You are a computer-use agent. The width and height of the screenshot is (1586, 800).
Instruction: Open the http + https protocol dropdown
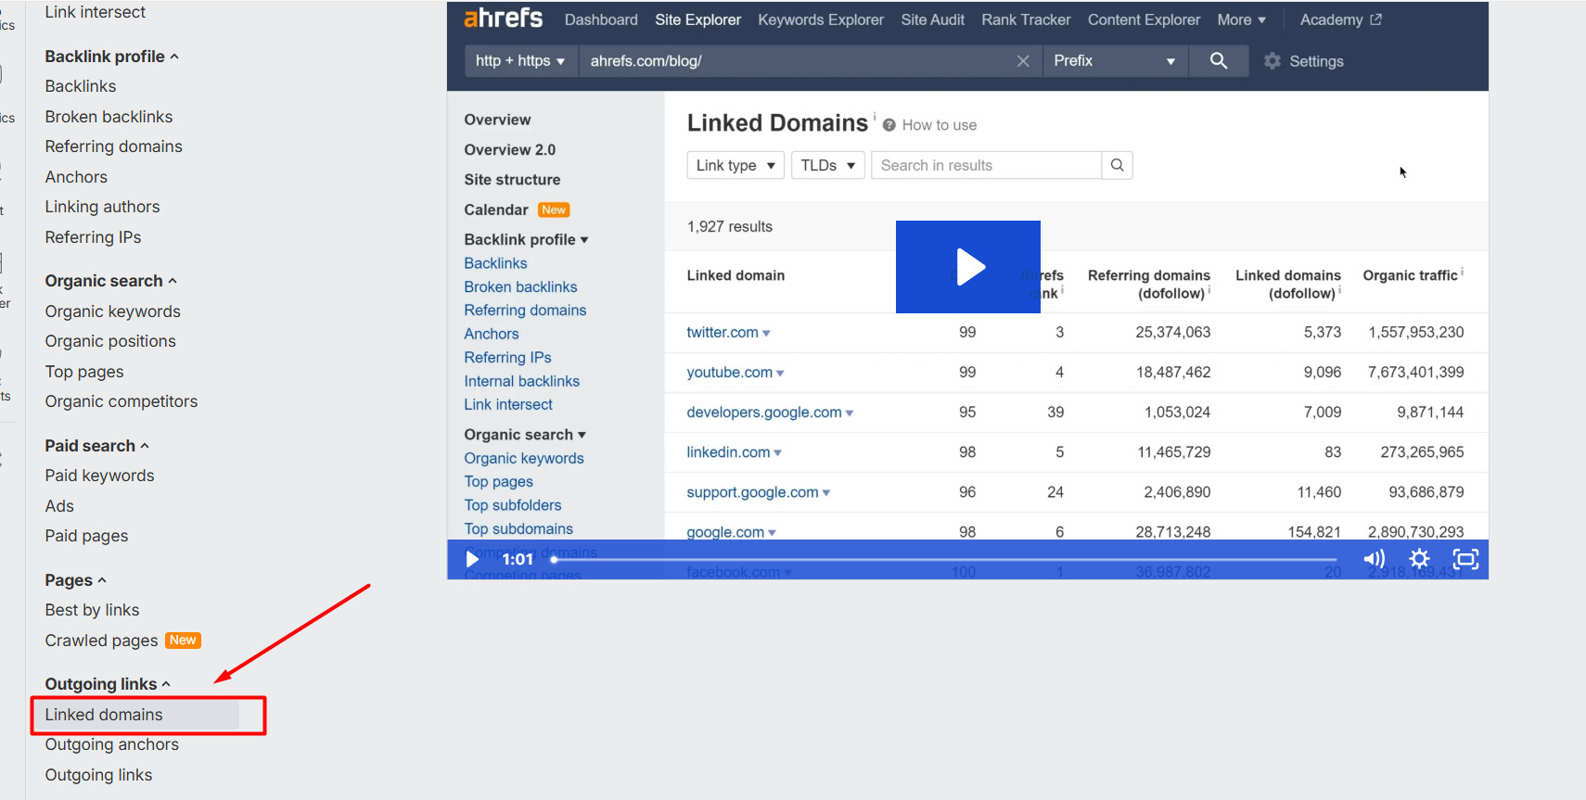(x=520, y=61)
